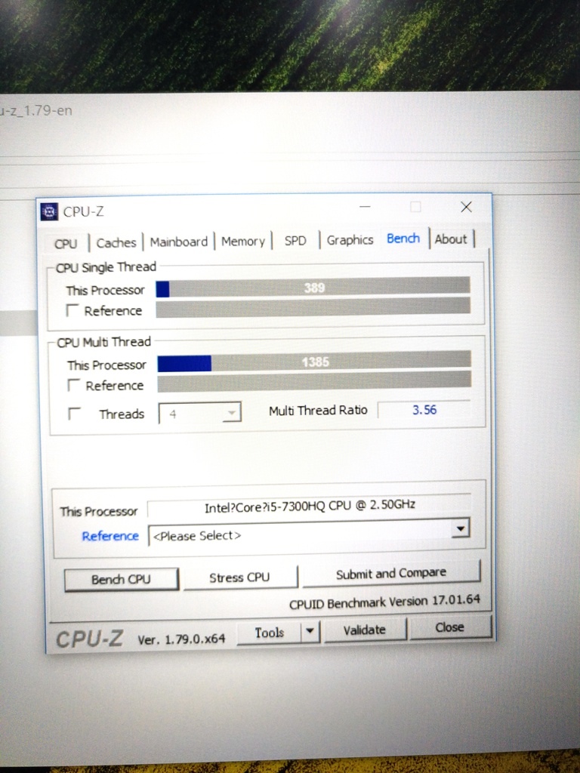Open the Tools button
This screenshot has height=773, width=580.
tap(270, 633)
